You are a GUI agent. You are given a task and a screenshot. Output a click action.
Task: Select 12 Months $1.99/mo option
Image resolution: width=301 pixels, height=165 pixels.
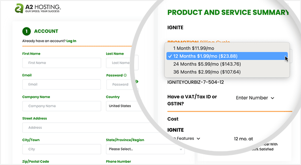(227, 56)
